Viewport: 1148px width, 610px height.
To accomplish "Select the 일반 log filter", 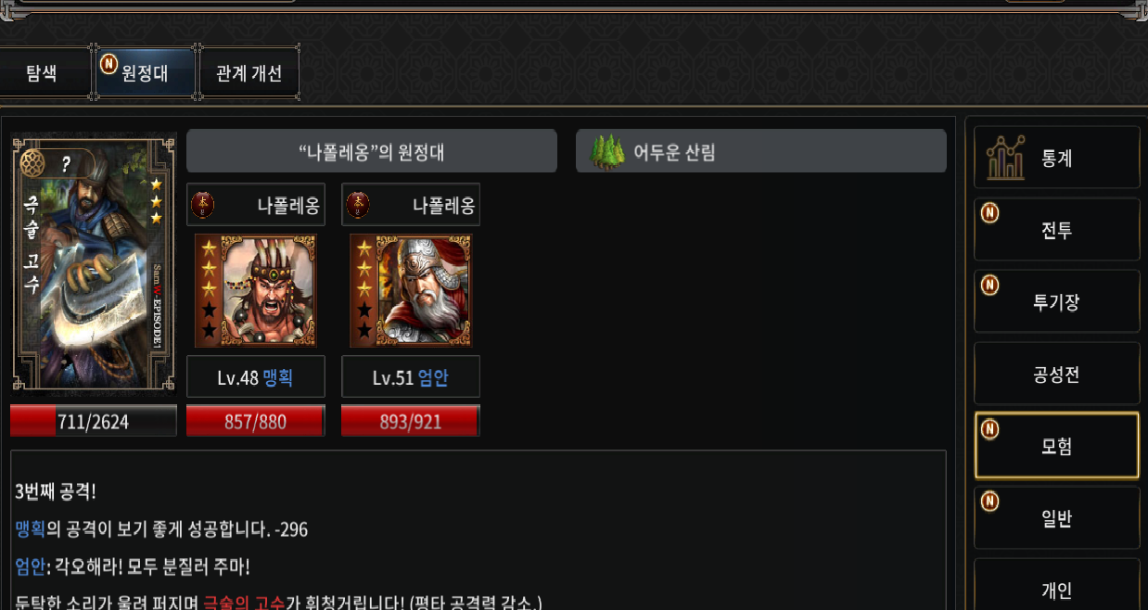I will pos(1056,517).
